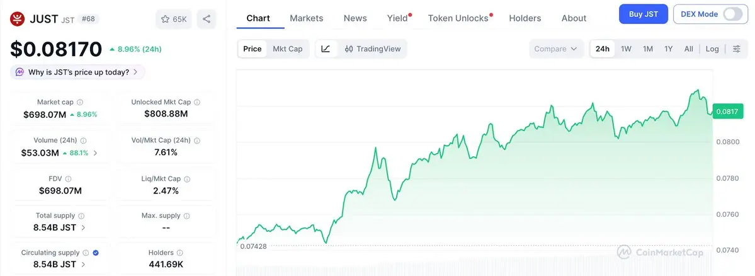Screen dimensions: 755x276
Task: Enable Log scale on chart
Action: pyautogui.click(x=712, y=49)
